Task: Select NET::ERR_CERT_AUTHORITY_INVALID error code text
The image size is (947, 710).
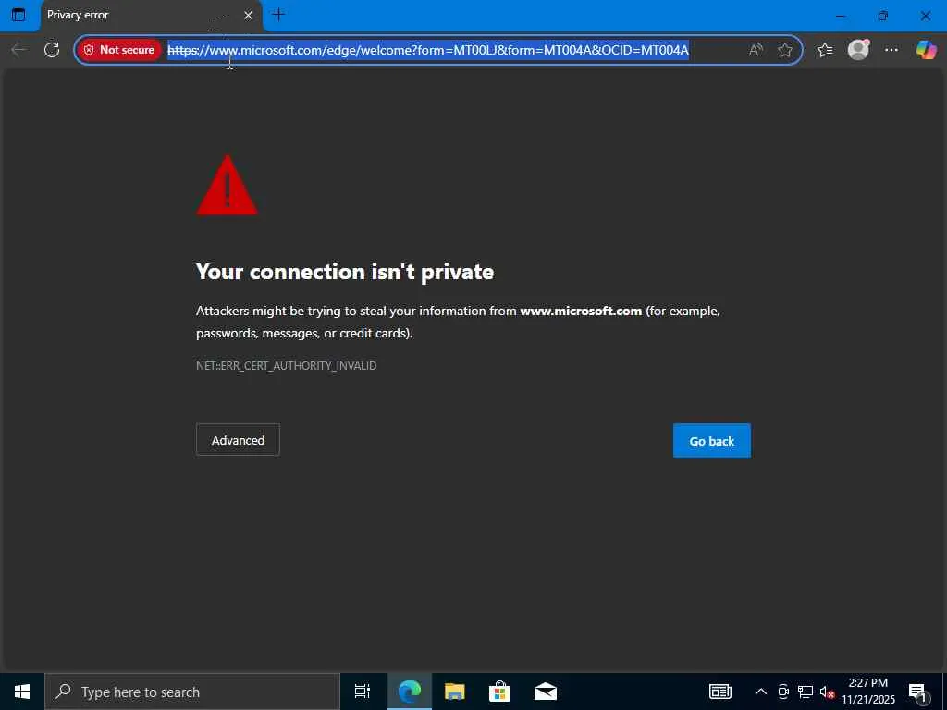Action: (287, 366)
